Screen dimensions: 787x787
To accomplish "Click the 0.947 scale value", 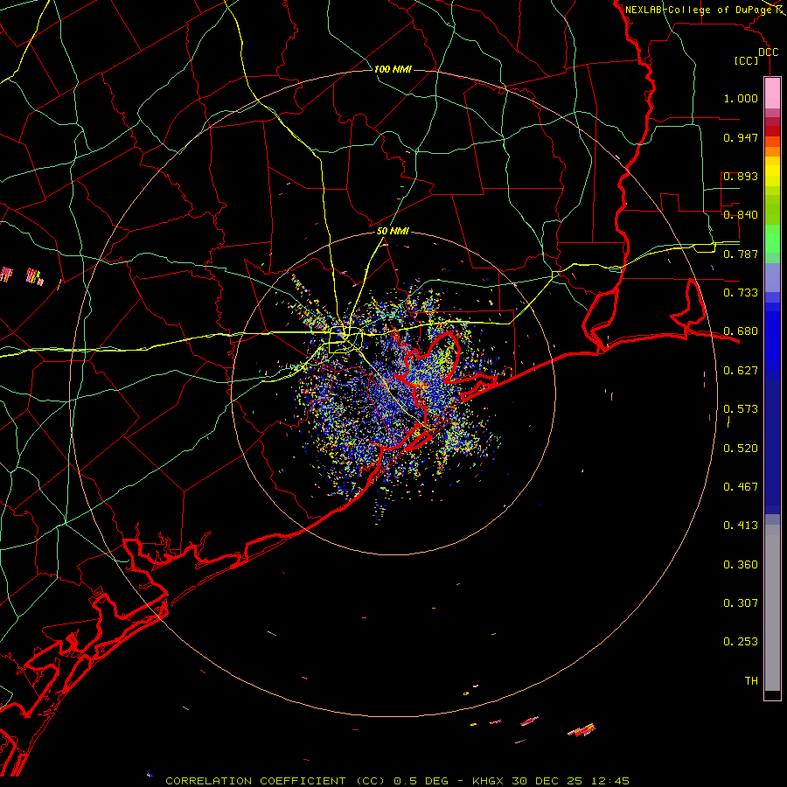I will (741, 137).
